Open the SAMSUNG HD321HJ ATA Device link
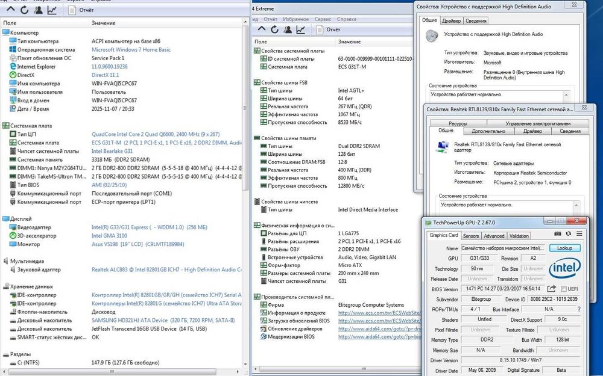 point(163,320)
